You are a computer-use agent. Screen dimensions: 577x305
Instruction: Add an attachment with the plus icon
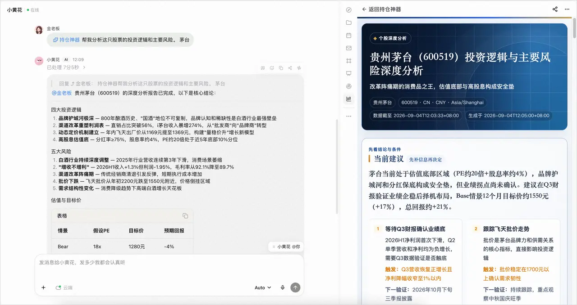(x=43, y=287)
